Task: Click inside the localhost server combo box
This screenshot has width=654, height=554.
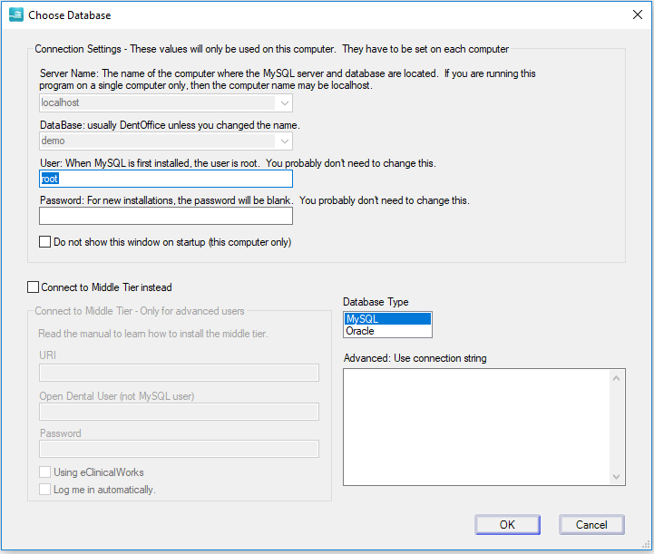Action: pyautogui.click(x=158, y=103)
